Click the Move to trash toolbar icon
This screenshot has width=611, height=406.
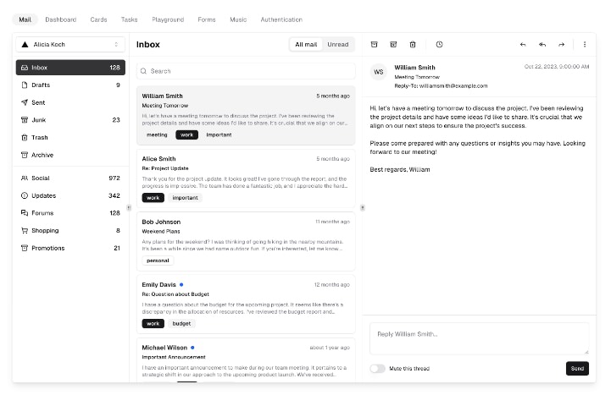[x=413, y=44]
